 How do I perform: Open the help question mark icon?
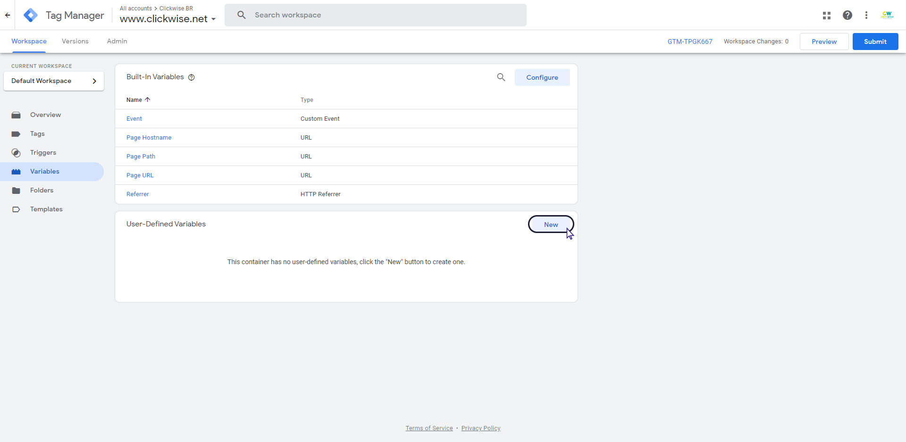pos(847,15)
